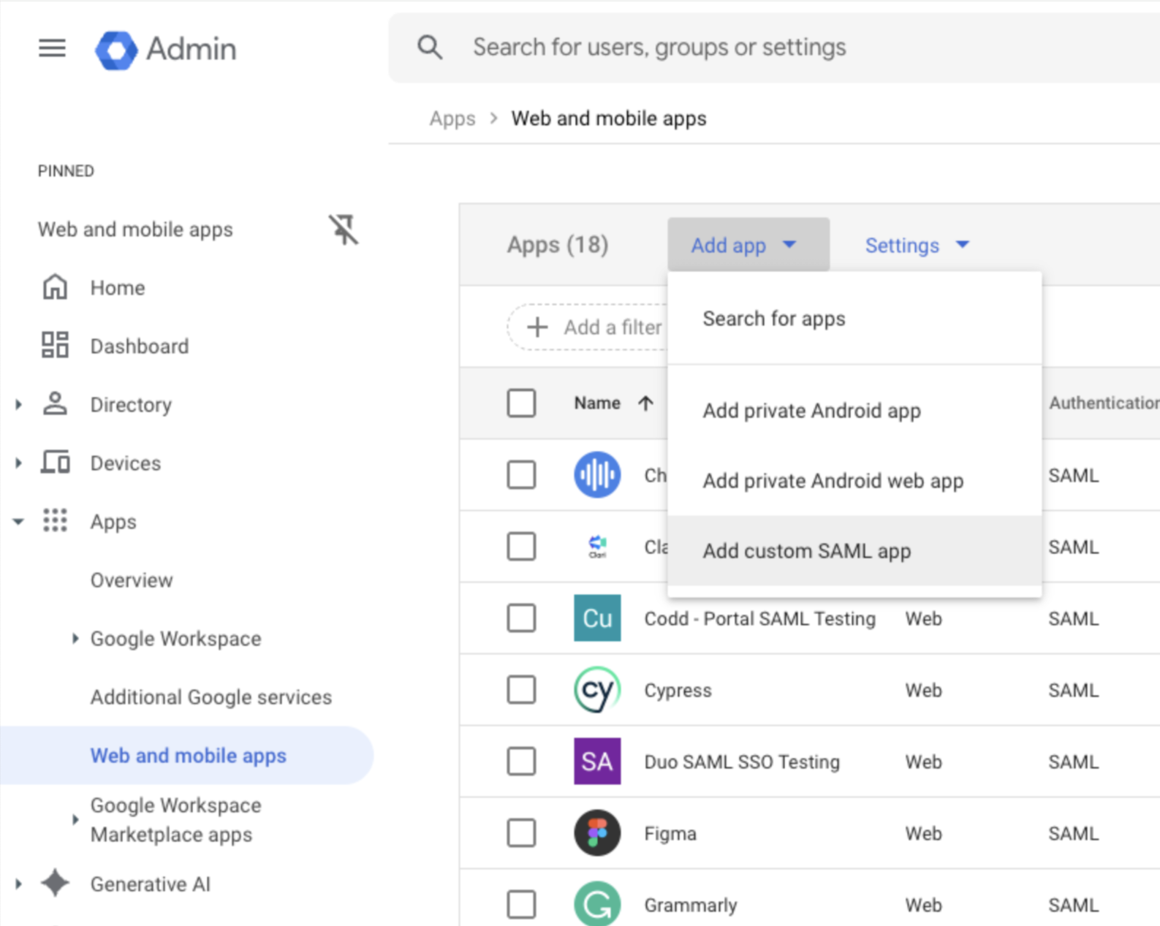This screenshot has height=926, width=1160.
Task: Click the Home house icon
Action: coord(55,287)
